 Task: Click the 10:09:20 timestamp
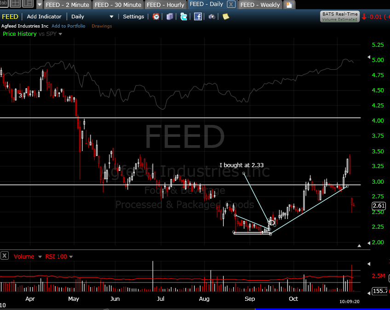[x=349, y=302]
